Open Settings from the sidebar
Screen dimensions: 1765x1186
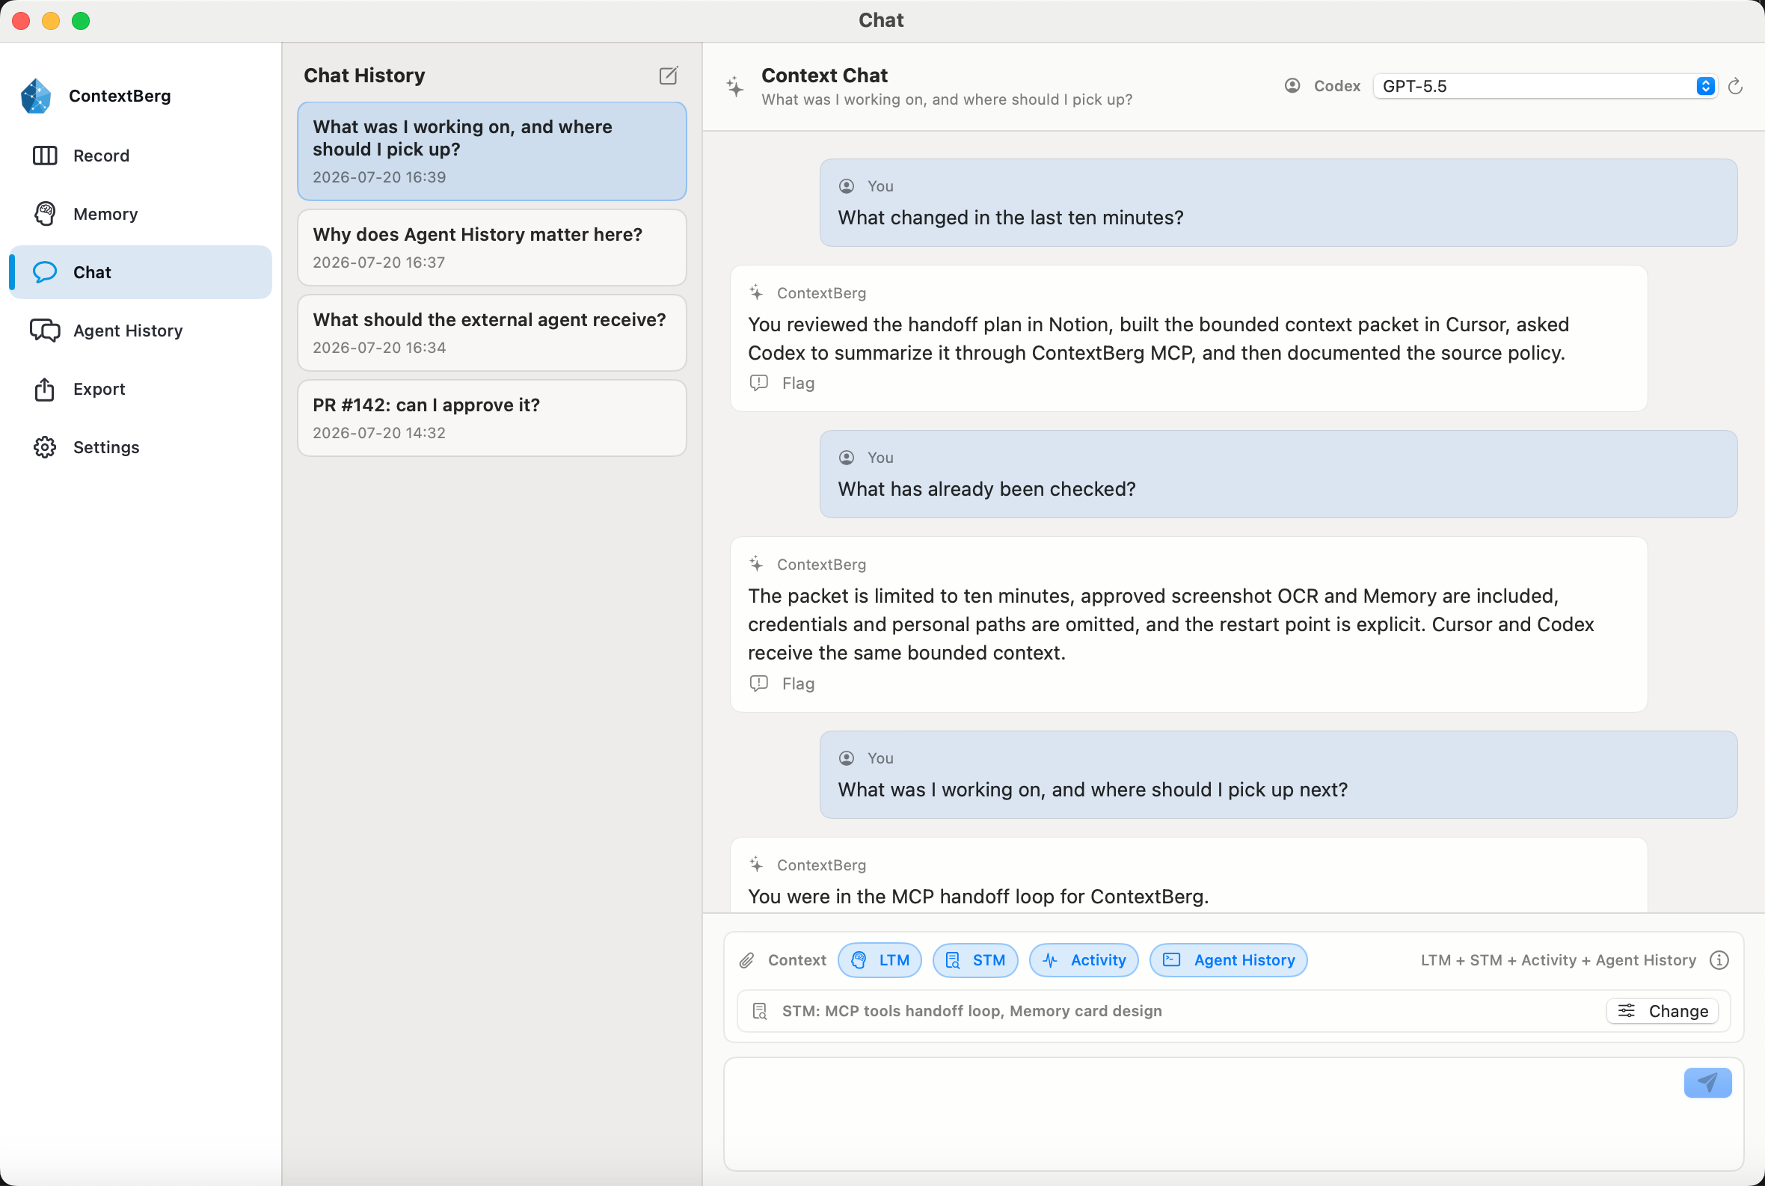pyautogui.click(x=141, y=447)
